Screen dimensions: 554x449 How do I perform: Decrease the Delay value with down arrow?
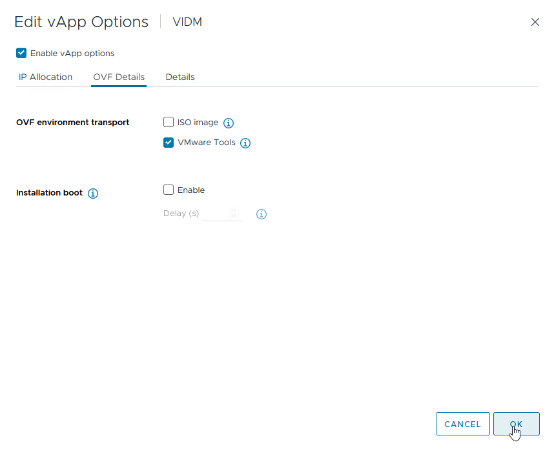pyautogui.click(x=234, y=216)
